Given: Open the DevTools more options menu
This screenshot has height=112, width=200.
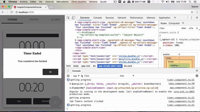Looking at the screenshot, I should point(192,18).
